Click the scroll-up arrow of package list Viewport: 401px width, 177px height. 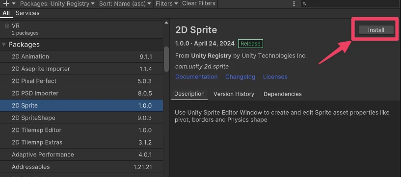pyautogui.click(x=166, y=23)
